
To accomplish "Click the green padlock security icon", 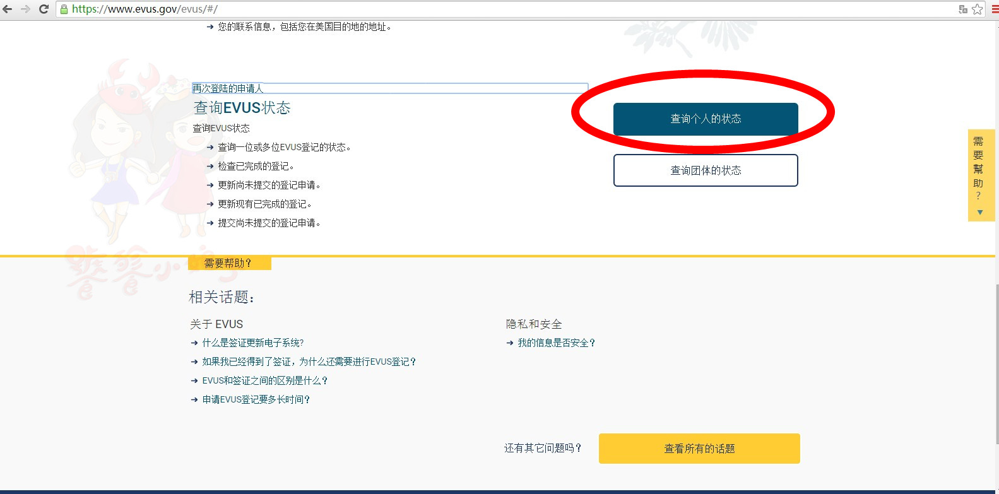I will pyautogui.click(x=64, y=9).
